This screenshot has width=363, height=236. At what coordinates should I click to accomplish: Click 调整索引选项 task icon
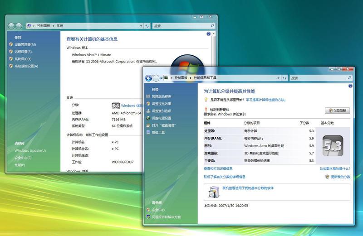point(148,111)
